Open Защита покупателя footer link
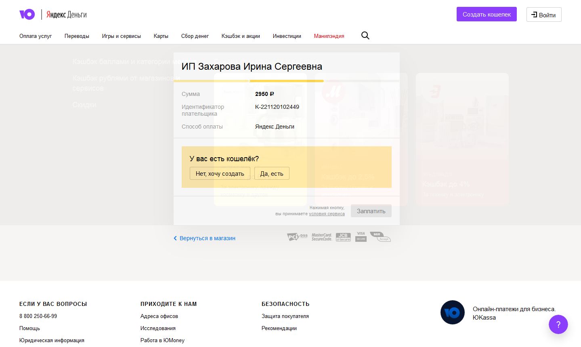 [285, 316]
